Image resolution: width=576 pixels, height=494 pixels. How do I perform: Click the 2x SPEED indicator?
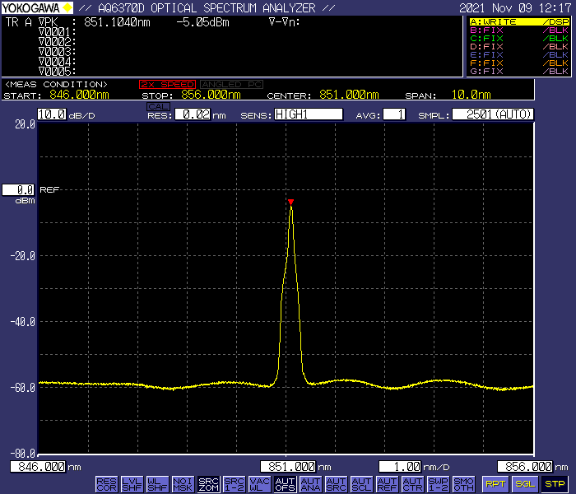167,85
